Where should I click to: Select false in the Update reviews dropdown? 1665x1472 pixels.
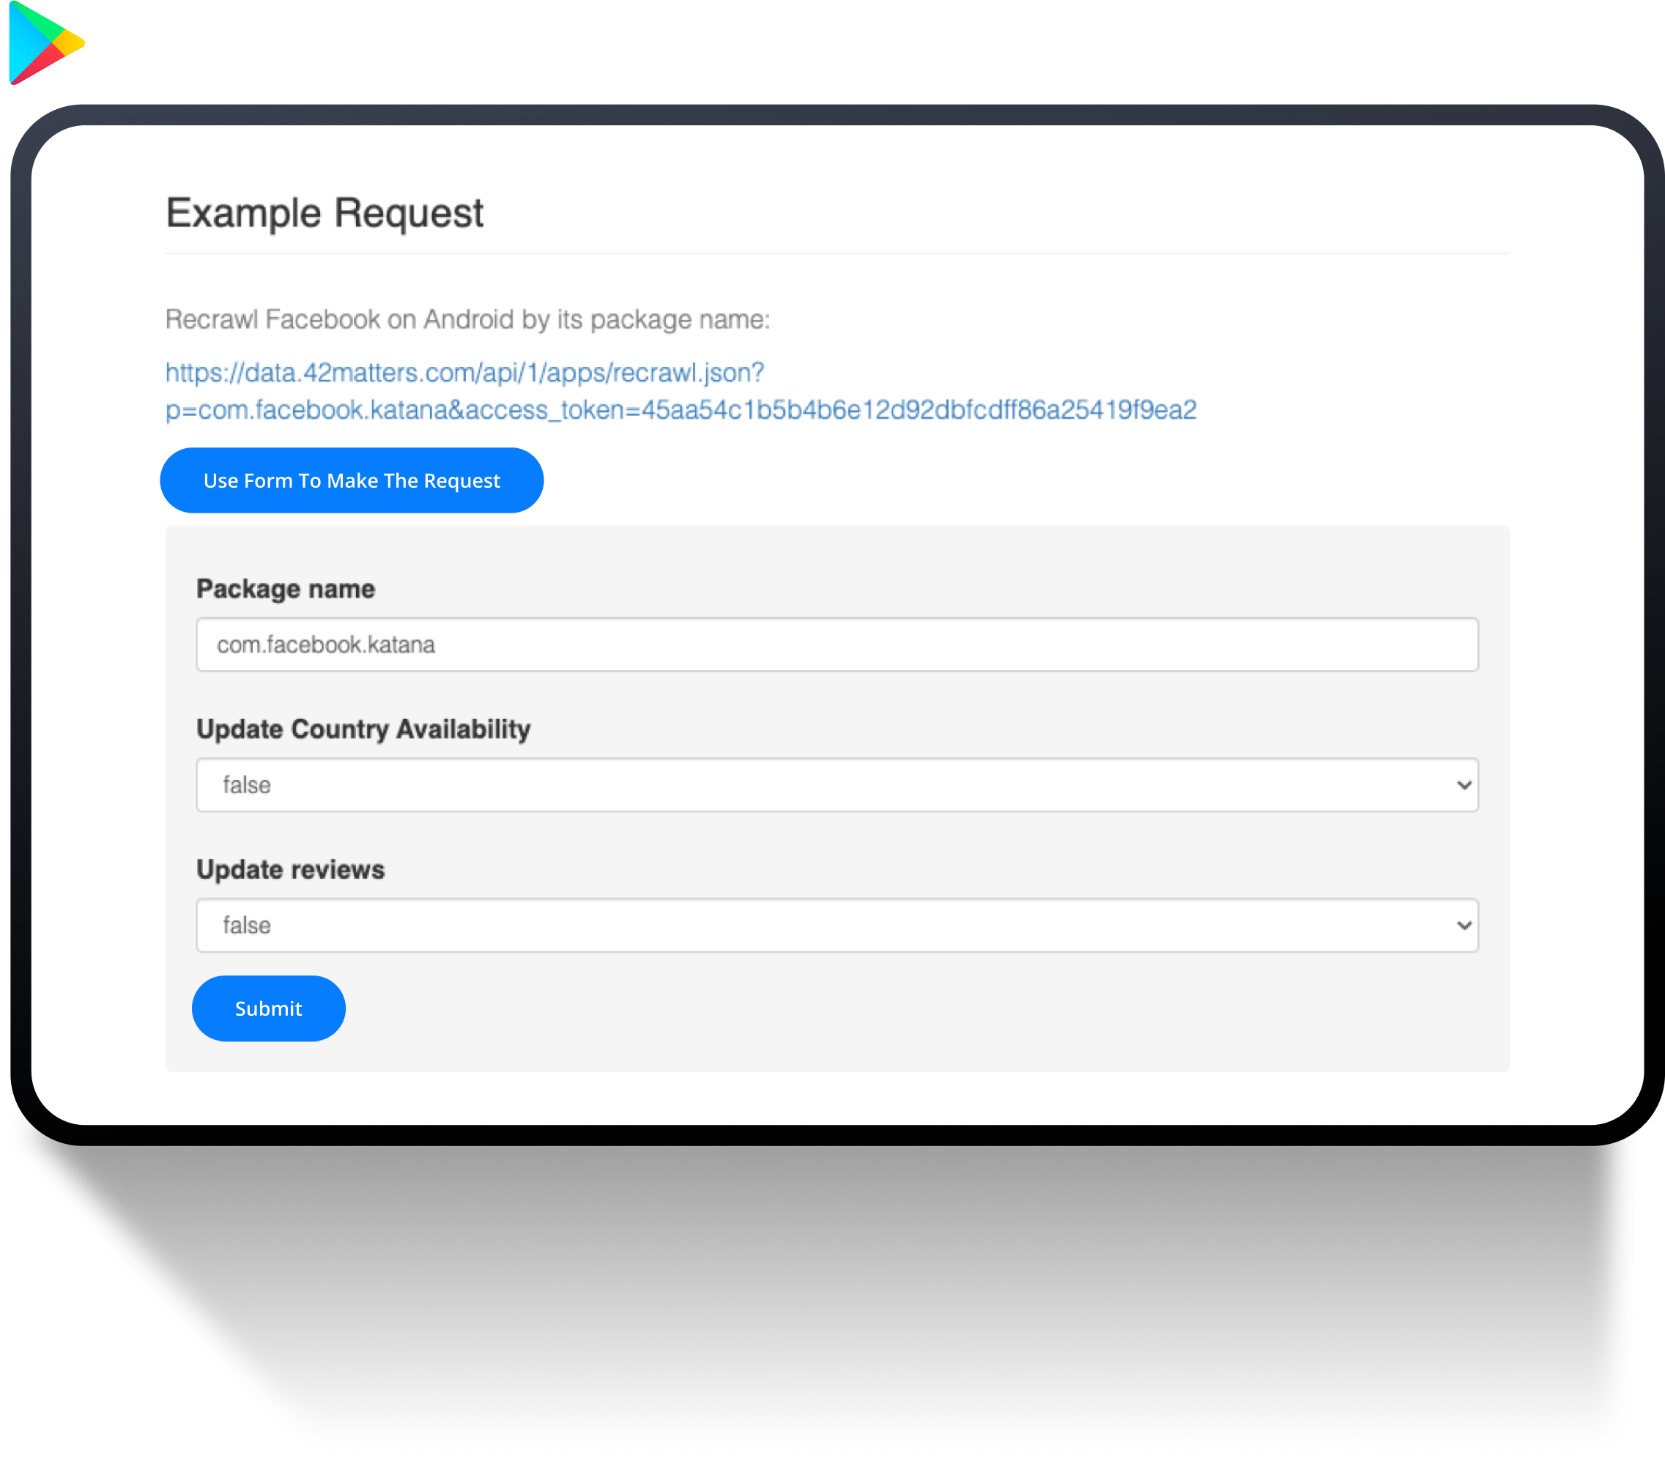(x=247, y=925)
